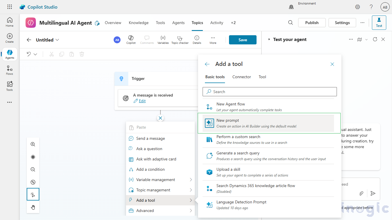Expand the undo history dropdown arrow
The image size is (392, 220).
[x=35, y=54]
